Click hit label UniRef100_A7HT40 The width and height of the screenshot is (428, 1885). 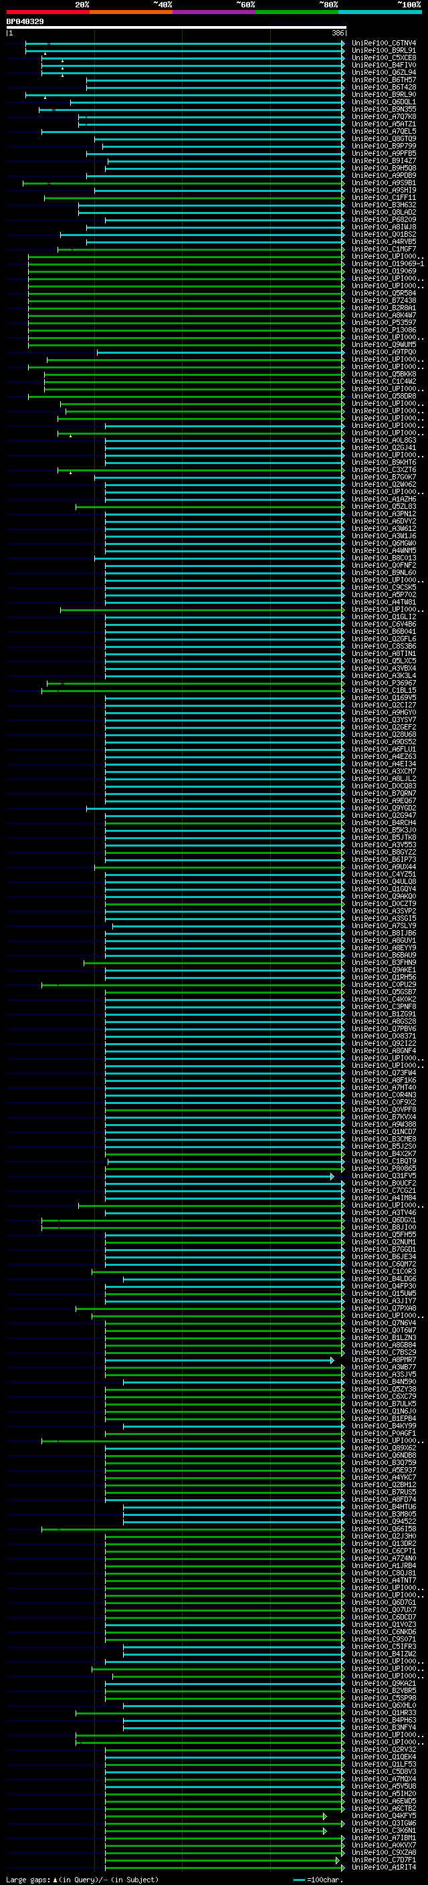(384, 1087)
